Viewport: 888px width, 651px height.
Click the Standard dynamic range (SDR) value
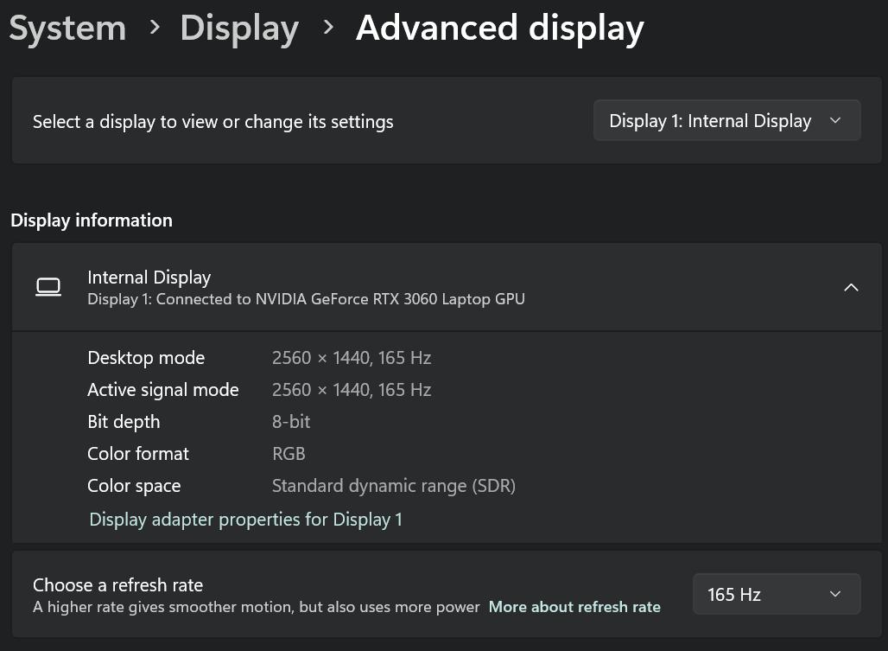[393, 486]
